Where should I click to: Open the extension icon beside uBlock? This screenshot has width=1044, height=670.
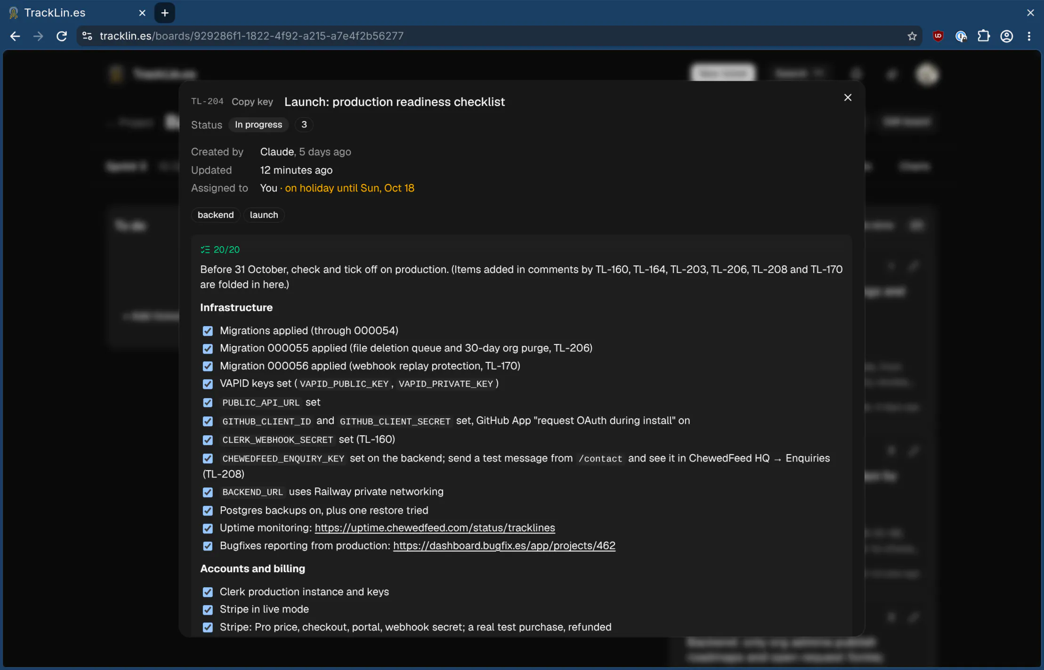pos(961,36)
